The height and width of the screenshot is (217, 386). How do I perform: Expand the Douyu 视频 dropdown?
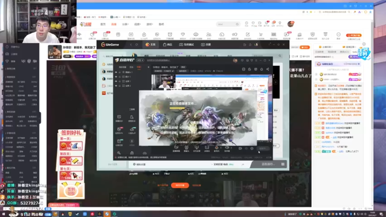click(138, 25)
